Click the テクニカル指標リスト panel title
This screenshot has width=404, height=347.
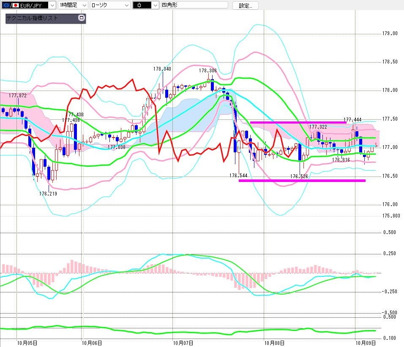(32, 18)
